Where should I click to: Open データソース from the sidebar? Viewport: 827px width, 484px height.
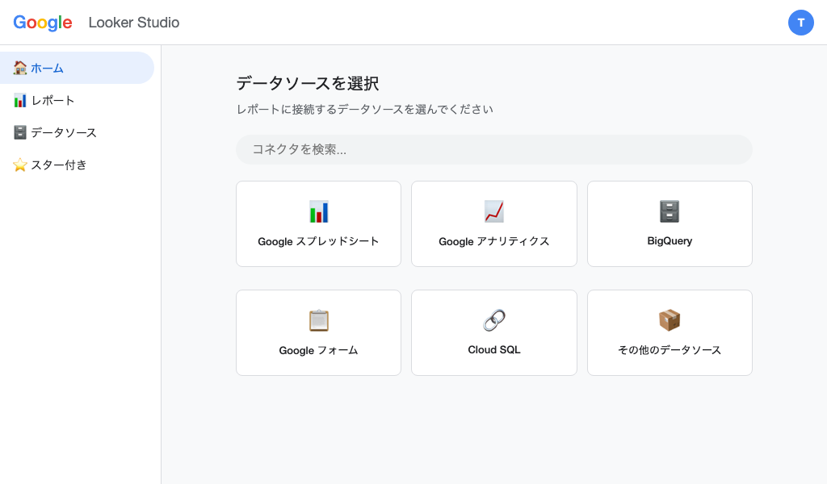tap(61, 132)
